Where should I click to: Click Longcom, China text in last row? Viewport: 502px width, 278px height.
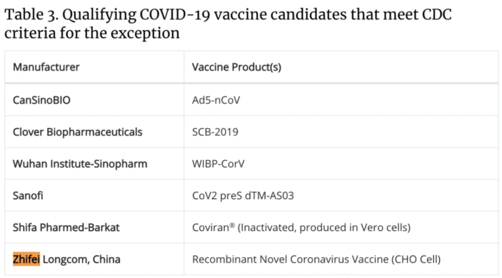coord(81,259)
